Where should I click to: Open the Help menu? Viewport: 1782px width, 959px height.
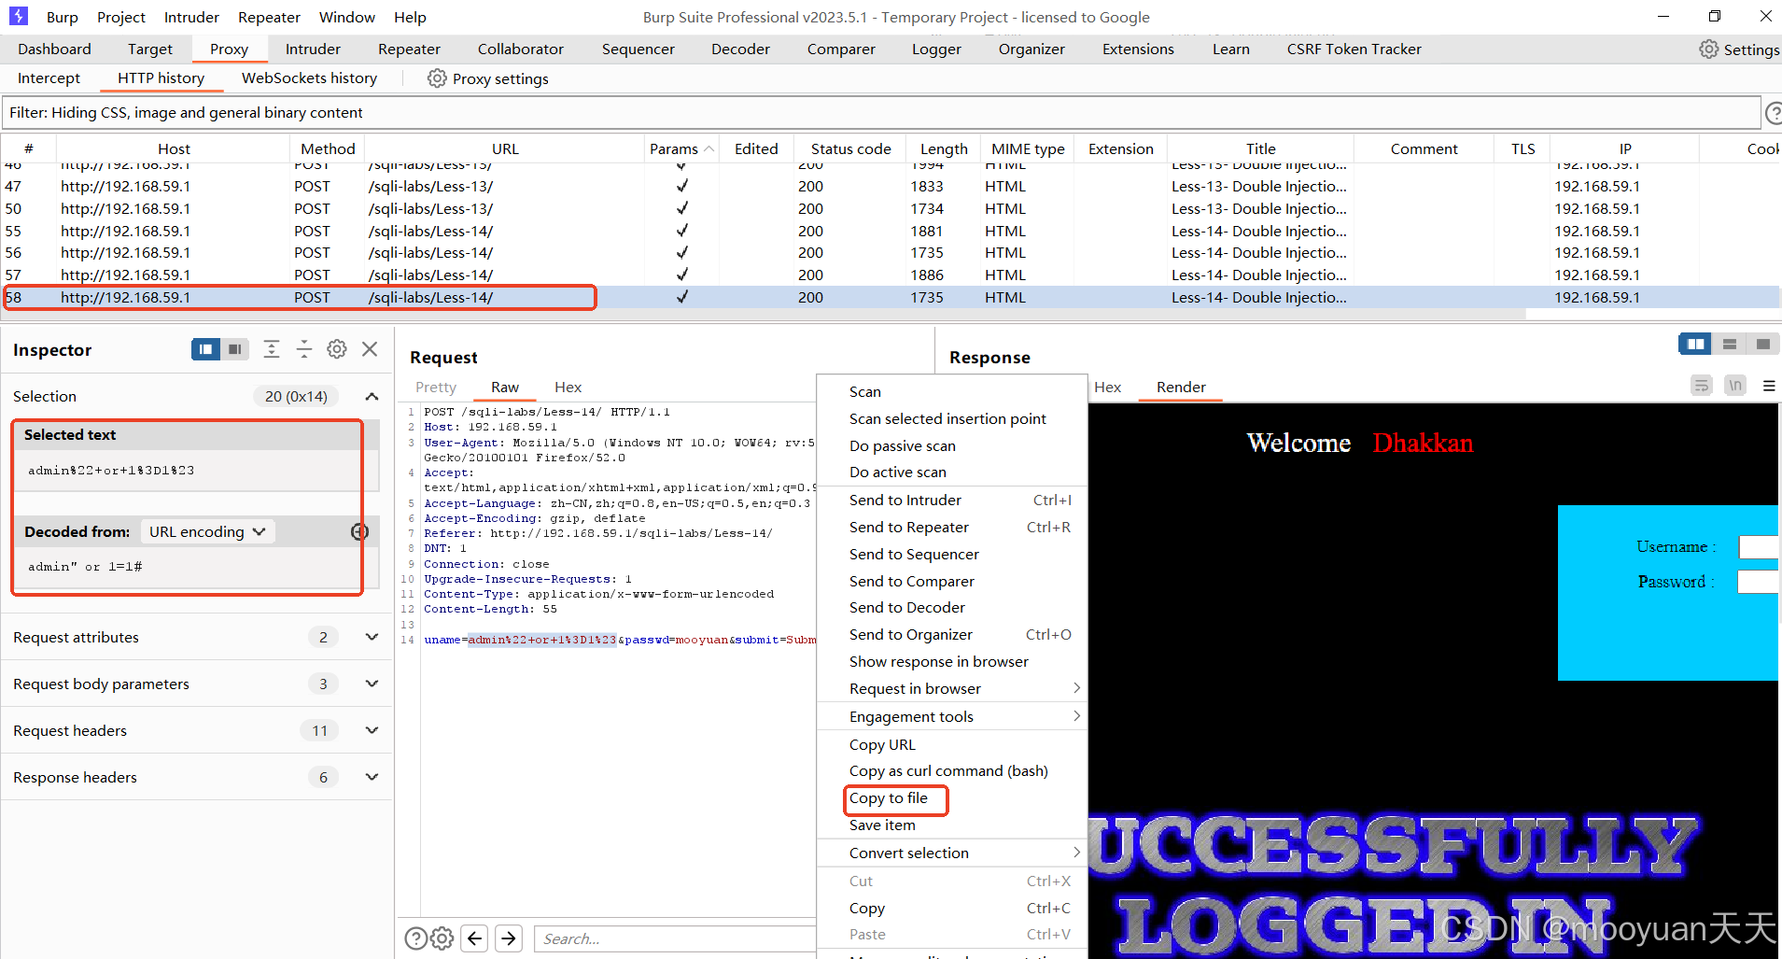point(410,17)
